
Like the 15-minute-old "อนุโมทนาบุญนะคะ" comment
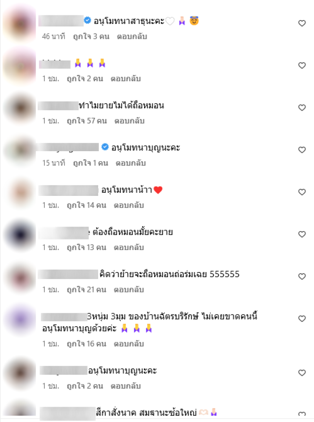tap(302, 150)
